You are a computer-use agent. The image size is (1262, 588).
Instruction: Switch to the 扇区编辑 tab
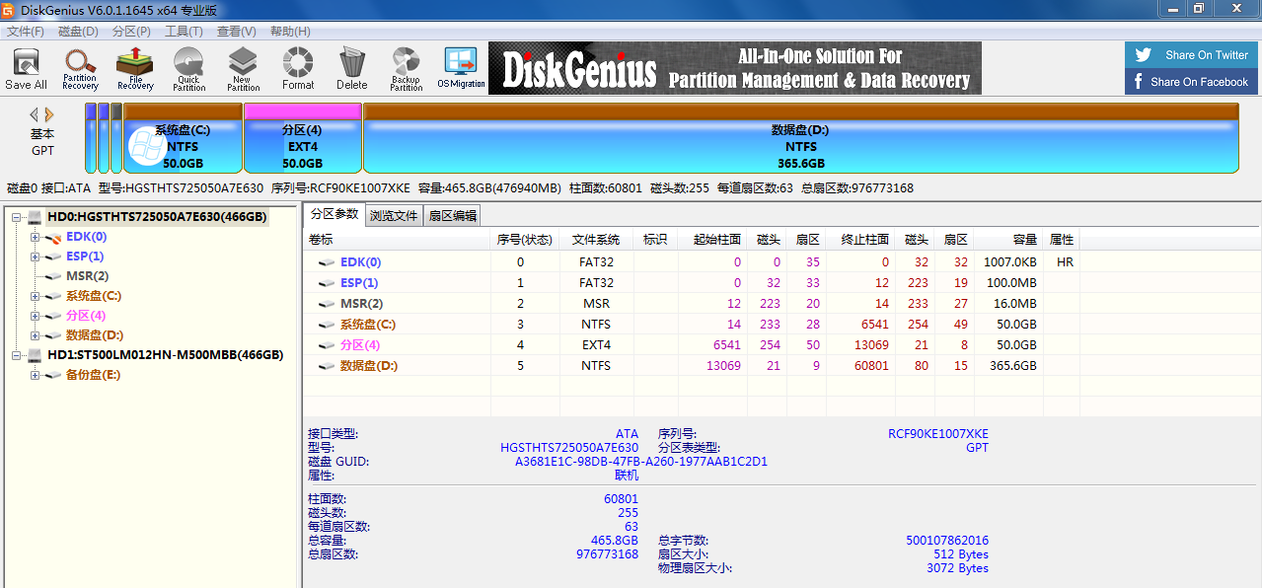click(x=452, y=215)
